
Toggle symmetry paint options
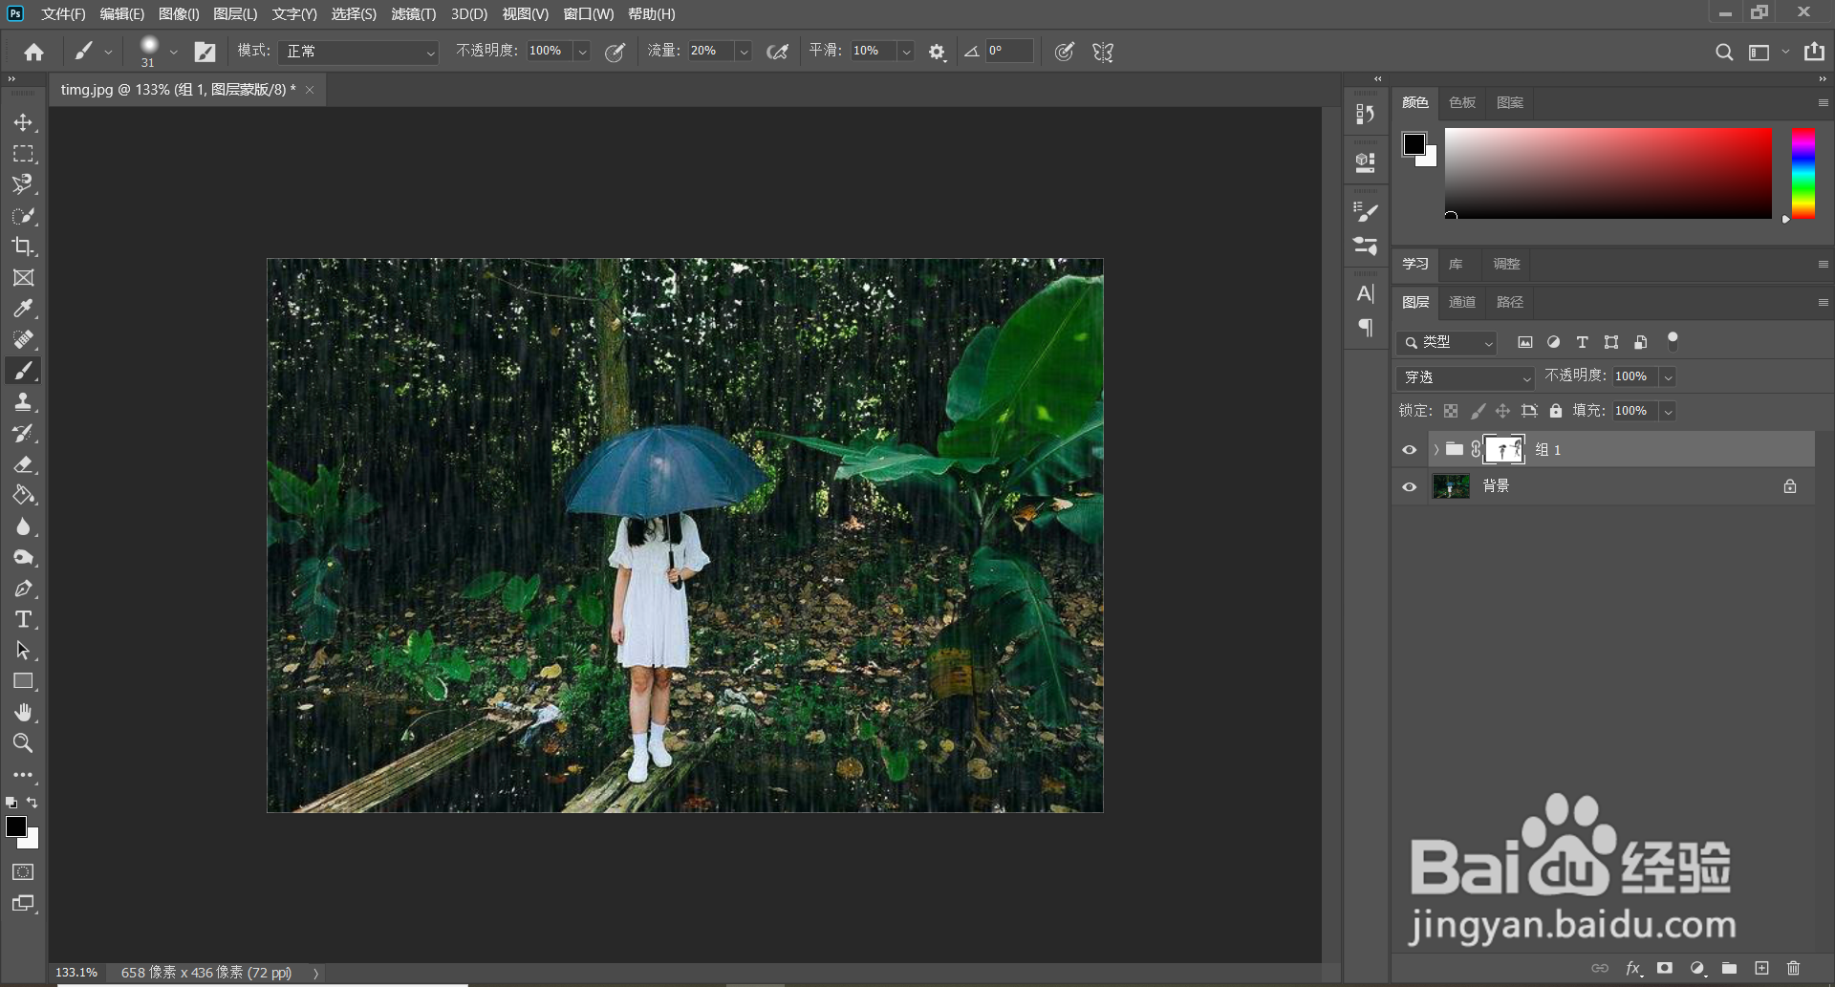pos(1103,52)
